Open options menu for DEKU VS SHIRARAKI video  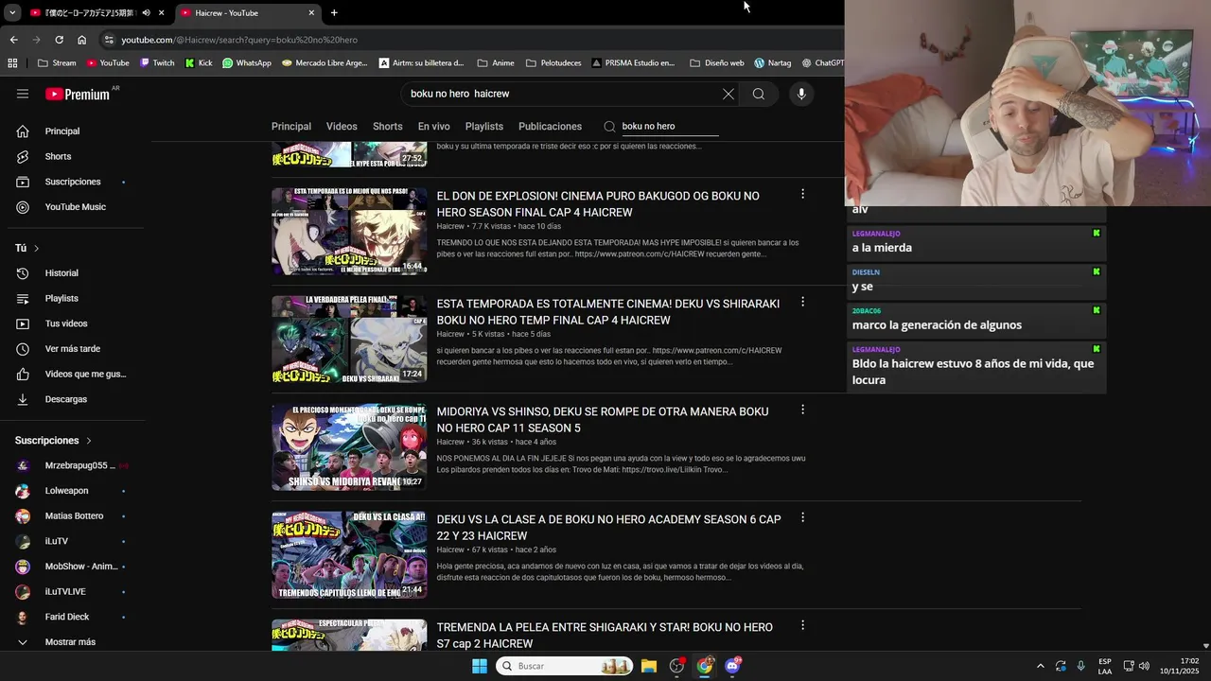[802, 302]
